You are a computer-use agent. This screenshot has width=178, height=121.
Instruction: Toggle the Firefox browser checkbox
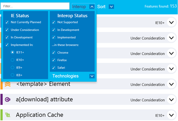coord(54,60)
